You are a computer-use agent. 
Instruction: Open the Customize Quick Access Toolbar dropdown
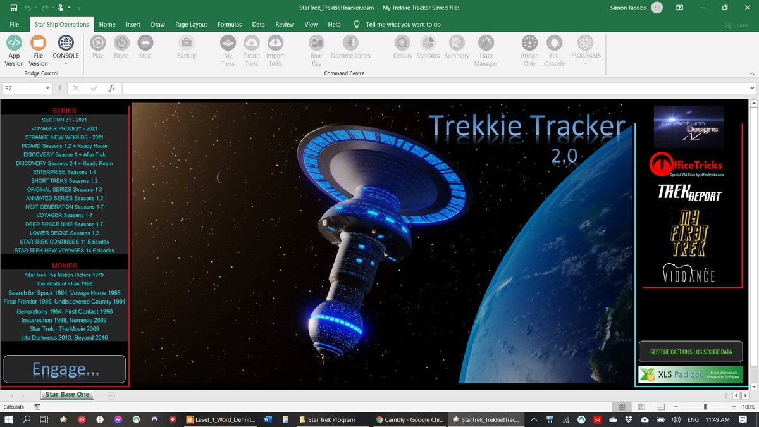[x=78, y=8]
